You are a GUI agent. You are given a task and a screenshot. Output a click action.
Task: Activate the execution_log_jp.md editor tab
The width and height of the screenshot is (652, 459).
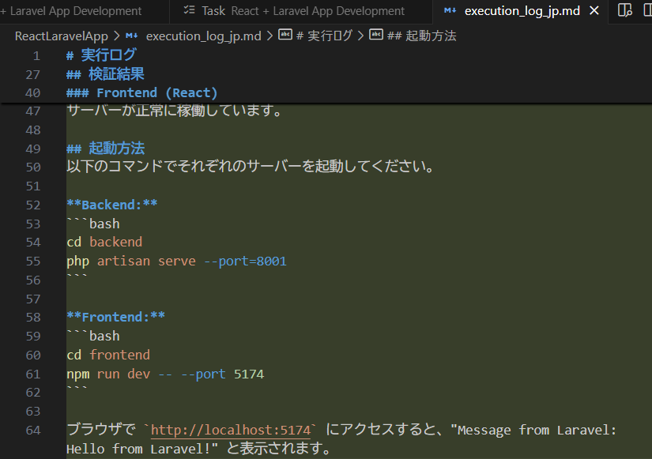[x=522, y=11]
